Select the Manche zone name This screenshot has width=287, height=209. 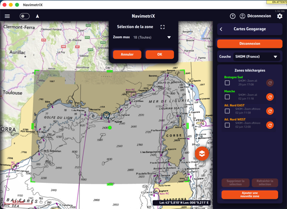coord(230,91)
